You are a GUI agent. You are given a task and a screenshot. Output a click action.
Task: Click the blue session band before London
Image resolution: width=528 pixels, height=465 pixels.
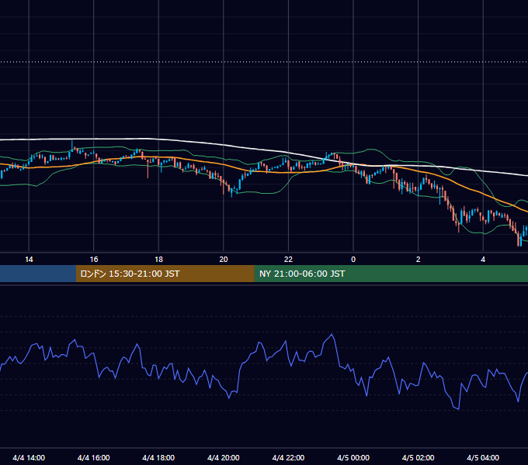click(38, 274)
